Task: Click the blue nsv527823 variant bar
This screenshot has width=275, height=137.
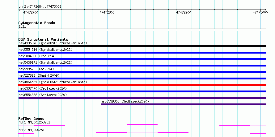Action: 142,79
